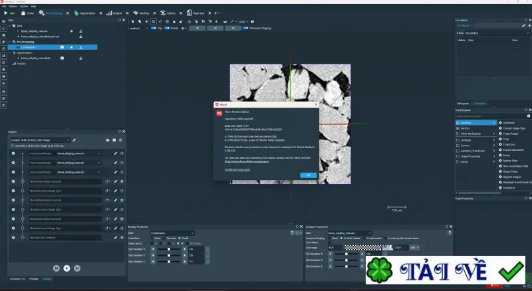Delete the ModuleColor Combine recipe step
Image resolution: width=532 pixels, height=291 pixels.
(x=122, y=237)
